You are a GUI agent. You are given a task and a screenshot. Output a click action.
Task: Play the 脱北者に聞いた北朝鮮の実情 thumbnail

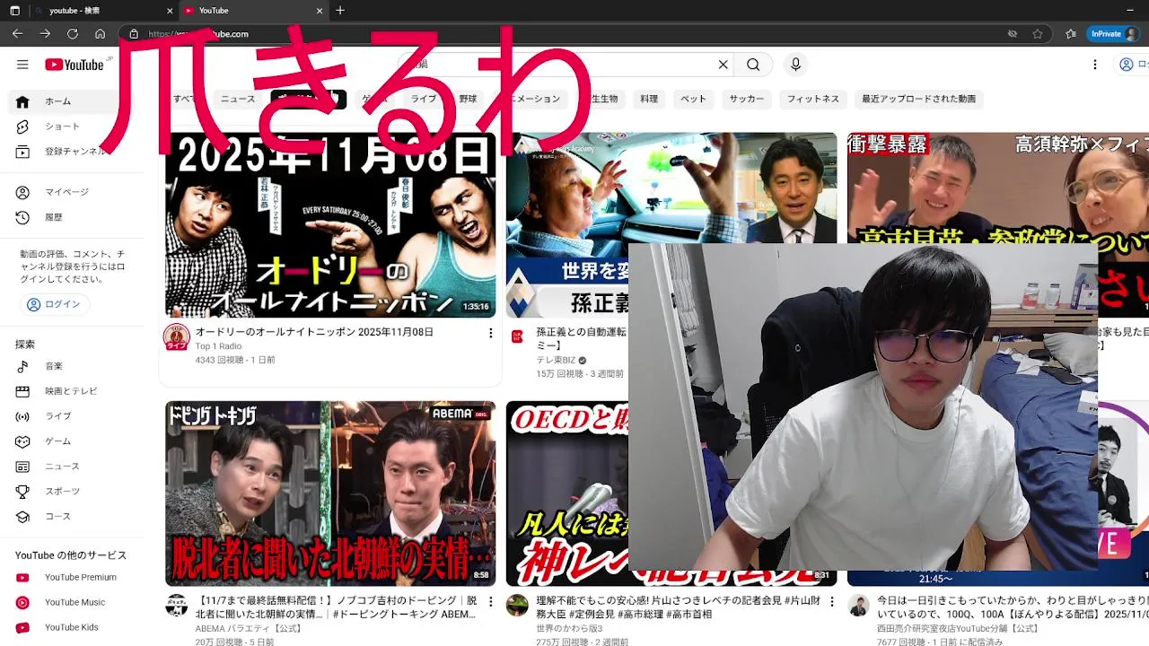pos(330,493)
